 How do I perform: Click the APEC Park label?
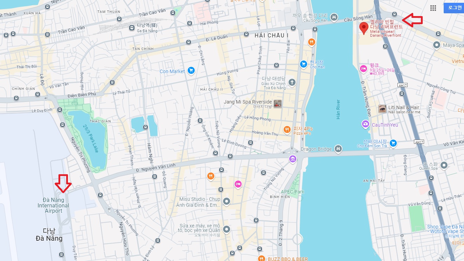(292, 192)
